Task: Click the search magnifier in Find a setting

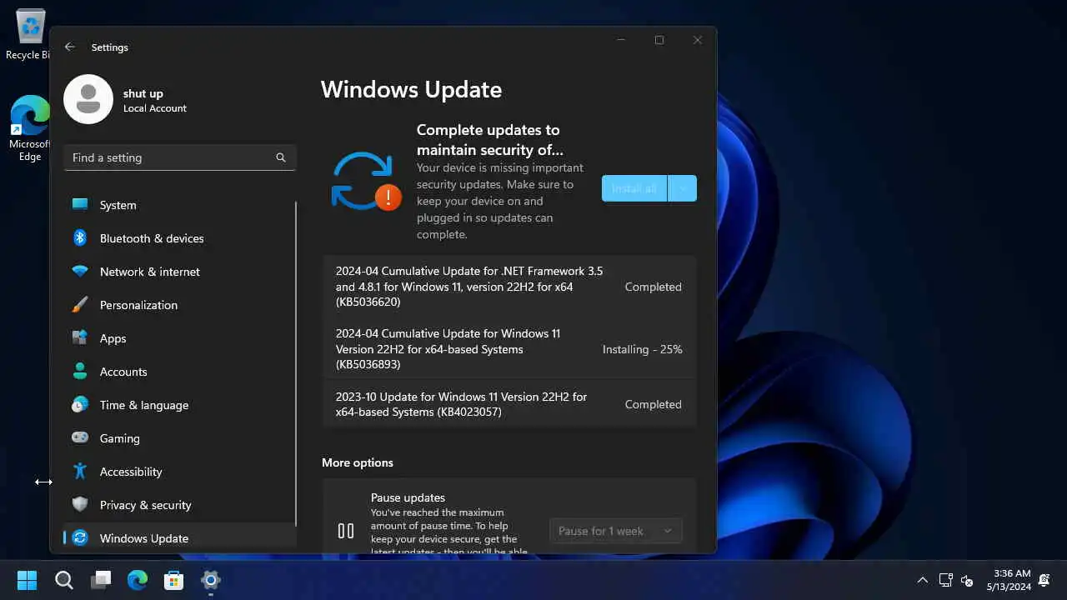Action: click(281, 157)
